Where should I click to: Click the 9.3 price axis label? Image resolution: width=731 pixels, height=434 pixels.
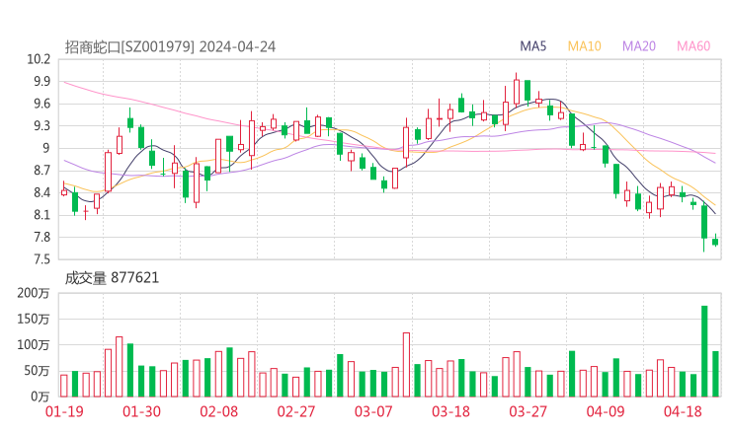pos(41,125)
